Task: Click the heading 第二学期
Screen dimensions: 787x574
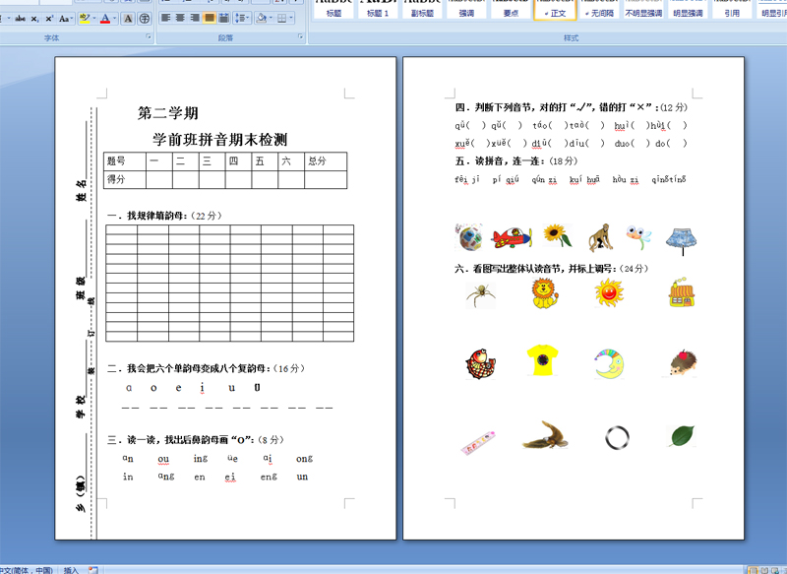Action: pos(168,113)
